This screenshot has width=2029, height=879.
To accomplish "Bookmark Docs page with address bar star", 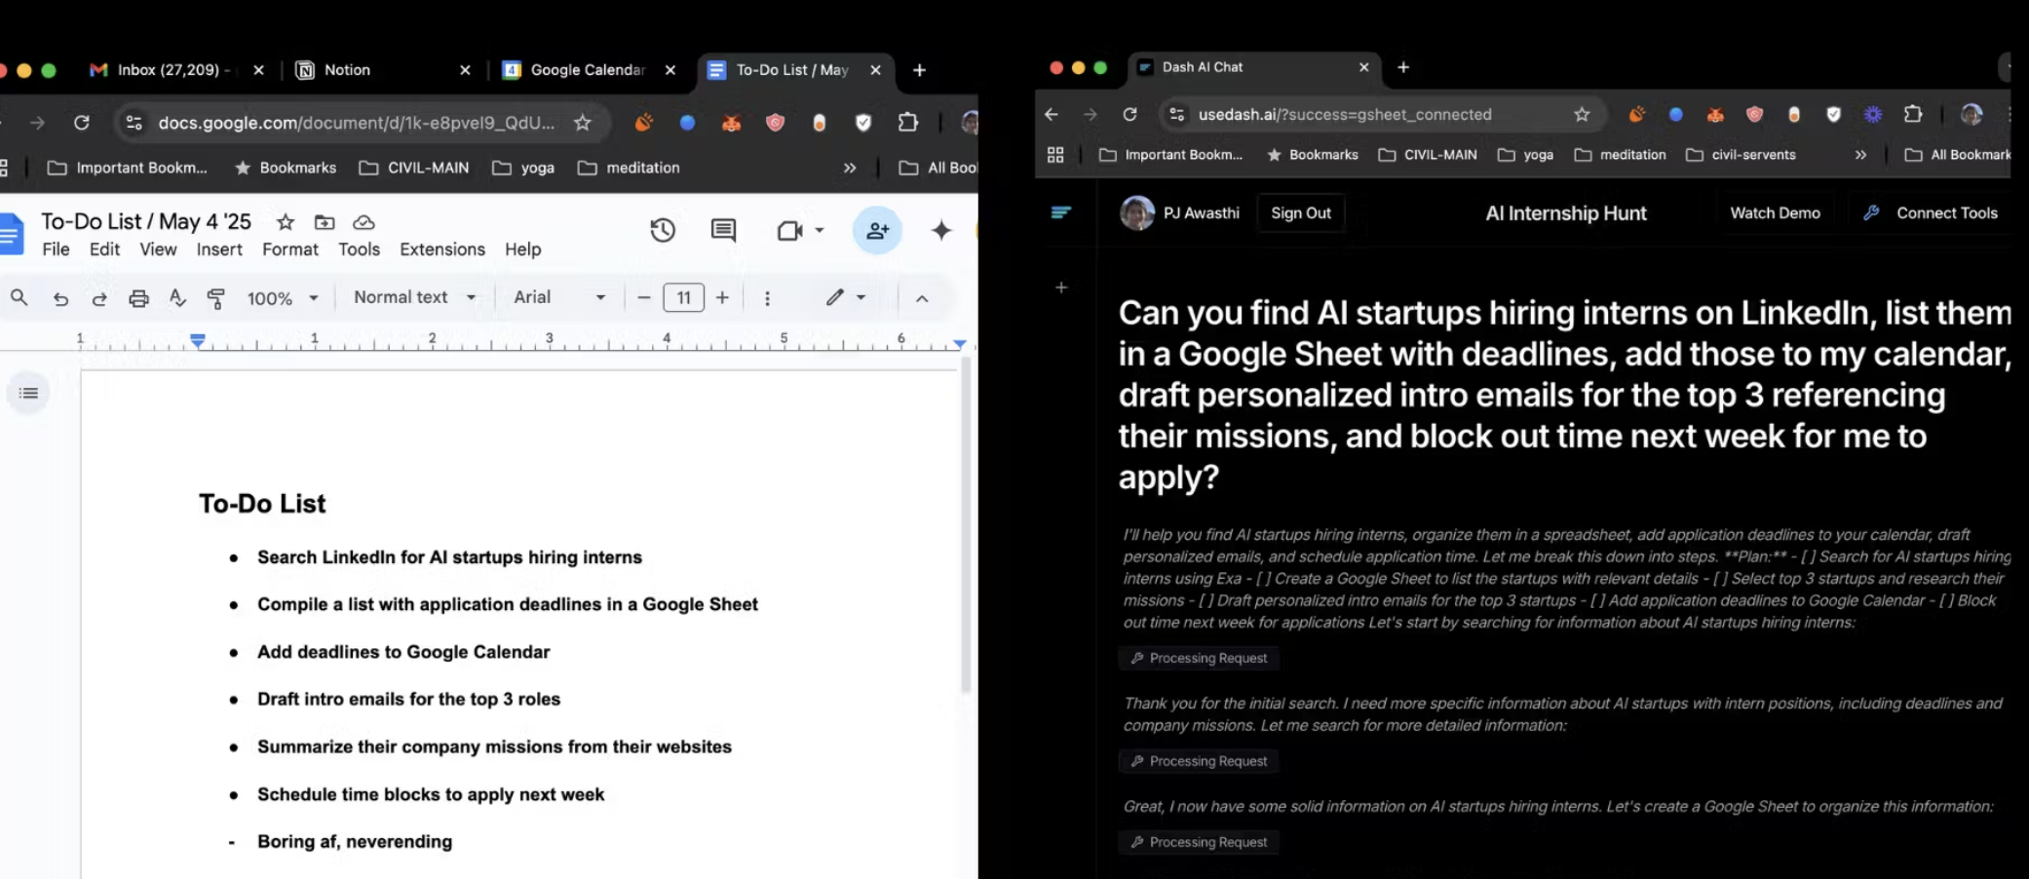I will (x=582, y=123).
